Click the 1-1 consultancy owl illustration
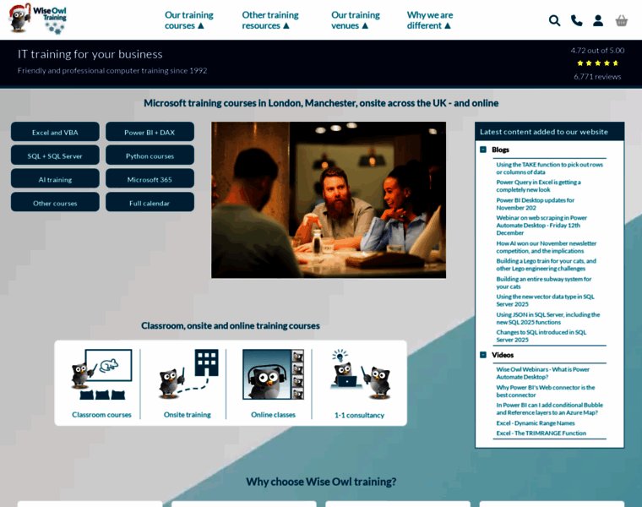 [x=360, y=374]
